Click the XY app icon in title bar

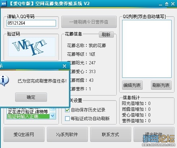click(4, 3)
